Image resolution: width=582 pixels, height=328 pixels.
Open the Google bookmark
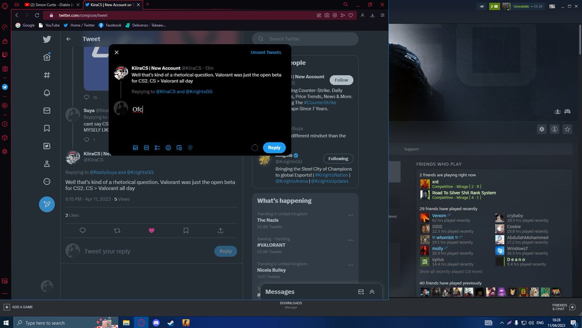point(25,25)
